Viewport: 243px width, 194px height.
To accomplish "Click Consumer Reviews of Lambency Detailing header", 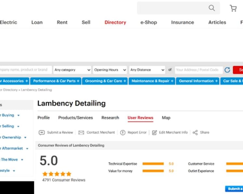I will tap(71, 145).
